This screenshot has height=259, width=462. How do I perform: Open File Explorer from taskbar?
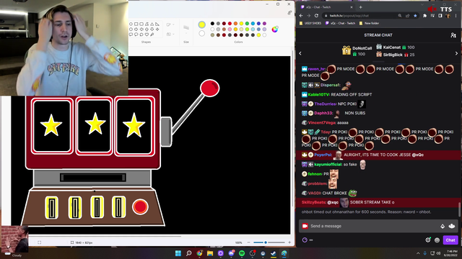210,253
